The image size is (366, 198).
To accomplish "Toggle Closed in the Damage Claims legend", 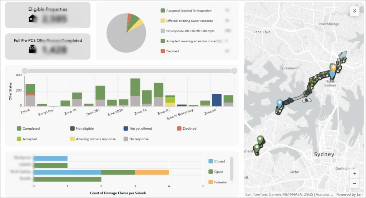I will tap(217, 161).
